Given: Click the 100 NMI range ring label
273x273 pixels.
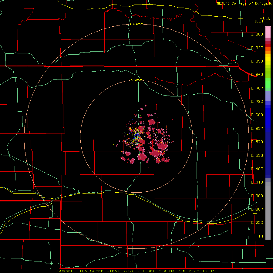Looking at the screenshot, I should click(136, 24).
